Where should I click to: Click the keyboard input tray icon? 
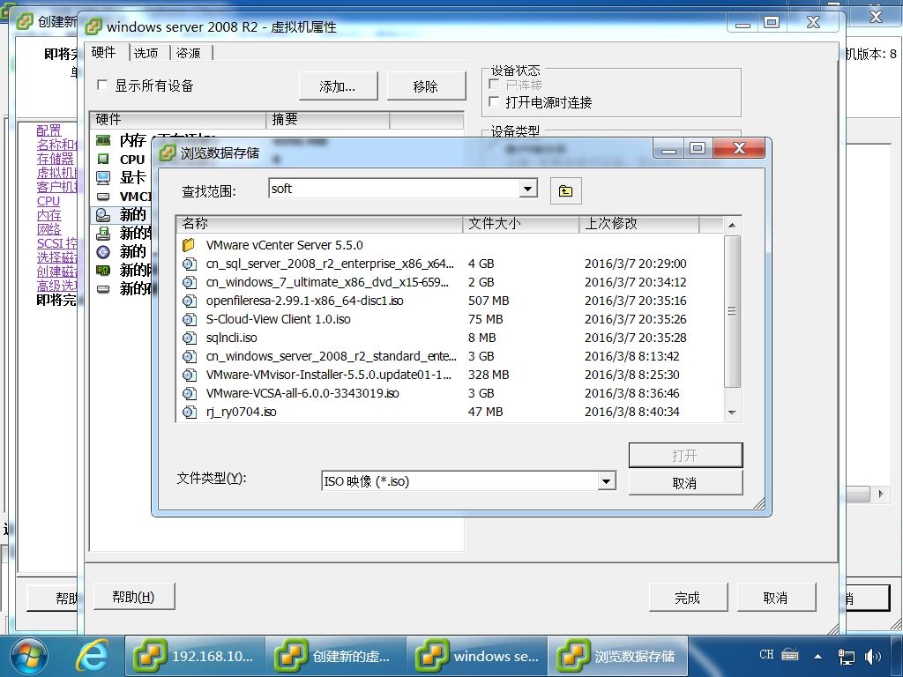(x=790, y=655)
